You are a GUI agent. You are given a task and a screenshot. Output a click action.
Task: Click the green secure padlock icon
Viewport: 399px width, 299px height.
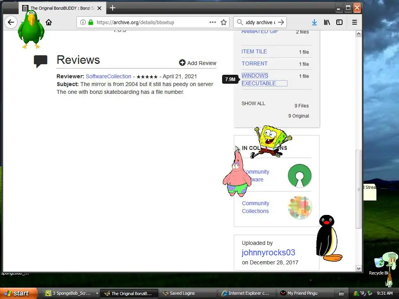90,22
